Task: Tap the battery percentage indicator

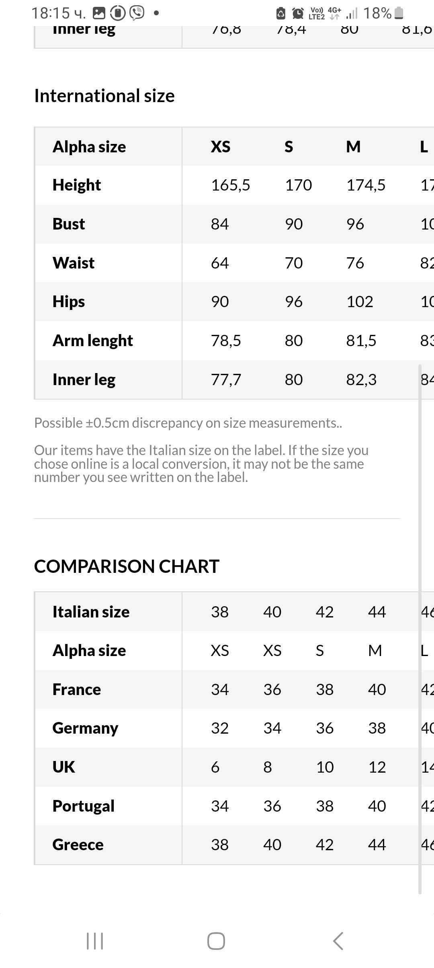Action: coord(377,13)
